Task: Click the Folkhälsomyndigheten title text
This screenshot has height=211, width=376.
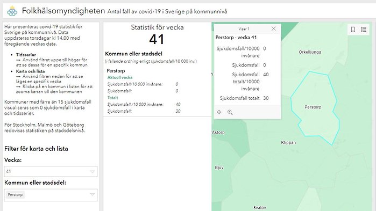Action: tap(63, 11)
